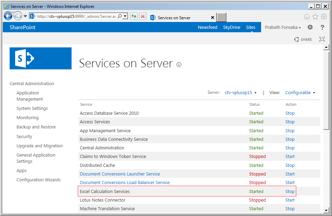Open Sites in the top bar

pos(251,27)
